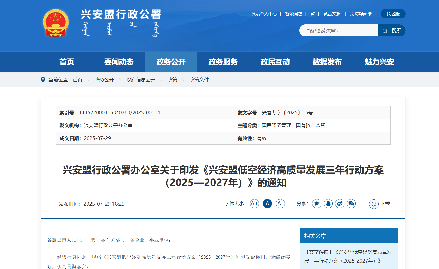Go to 数据发布 in the navigation bar
The height and width of the screenshot is (269, 439).
click(x=327, y=62)
